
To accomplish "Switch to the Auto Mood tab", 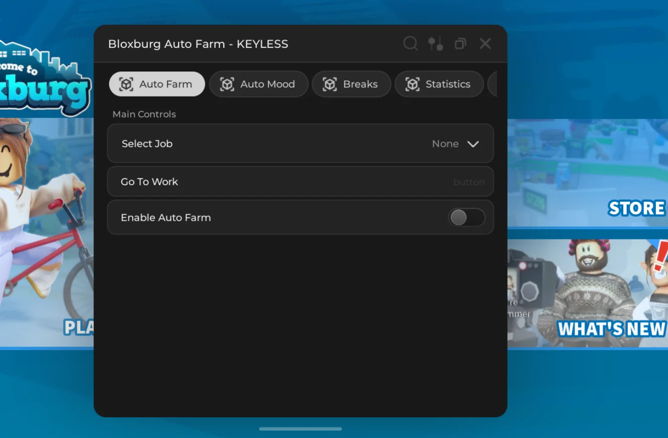I will click(x=259, y=84).
